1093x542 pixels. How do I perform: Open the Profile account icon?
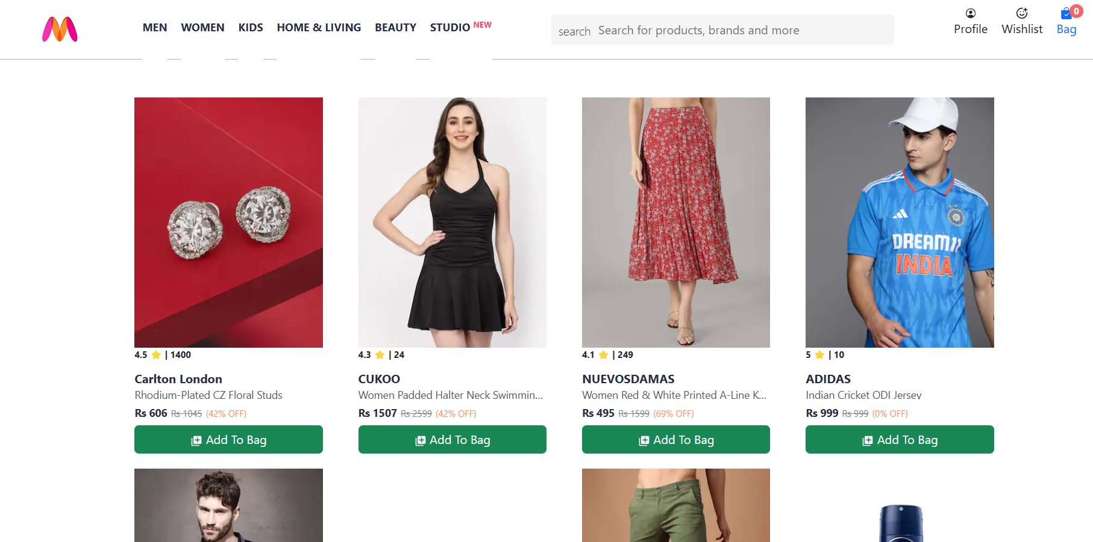[970, 13]
